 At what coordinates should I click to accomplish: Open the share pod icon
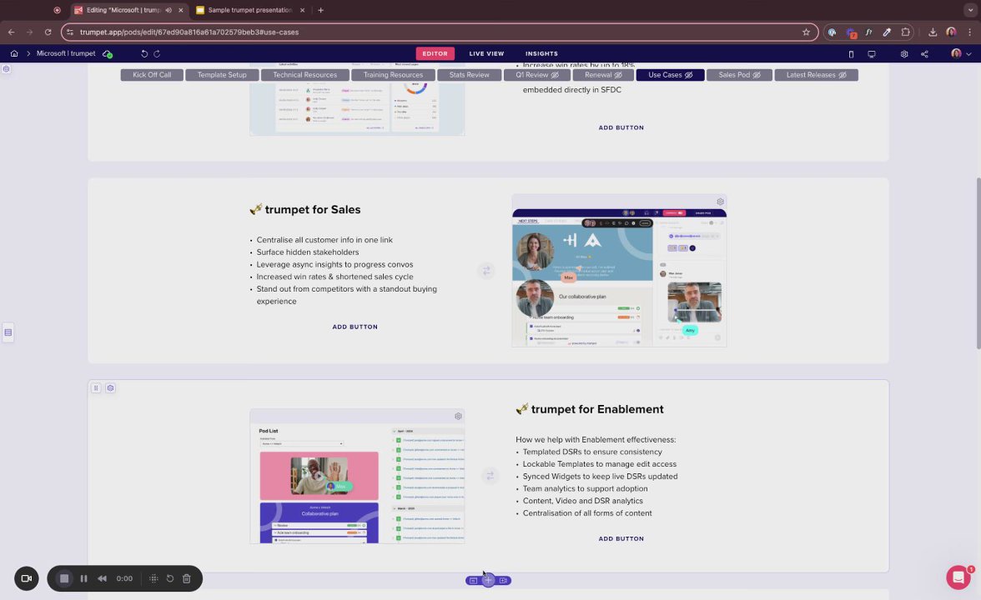[924, 54]
